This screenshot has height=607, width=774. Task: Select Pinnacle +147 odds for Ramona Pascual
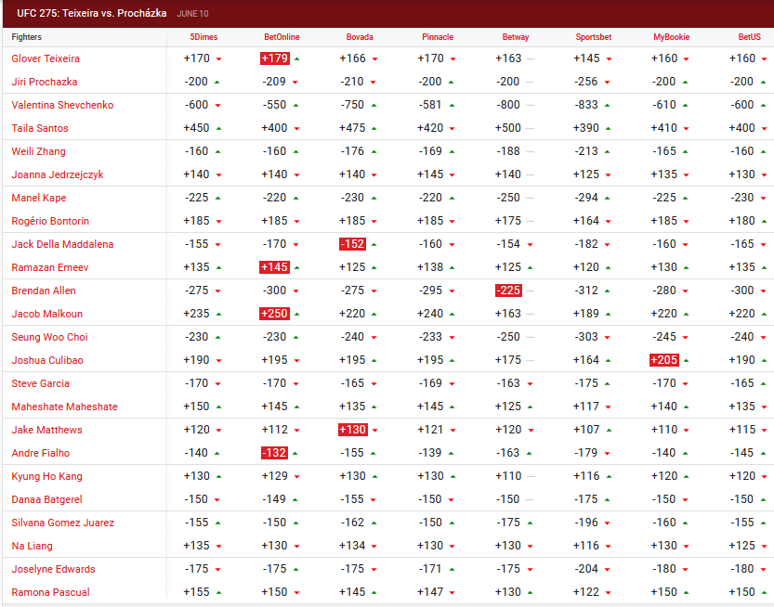click(x=430, y=591)
